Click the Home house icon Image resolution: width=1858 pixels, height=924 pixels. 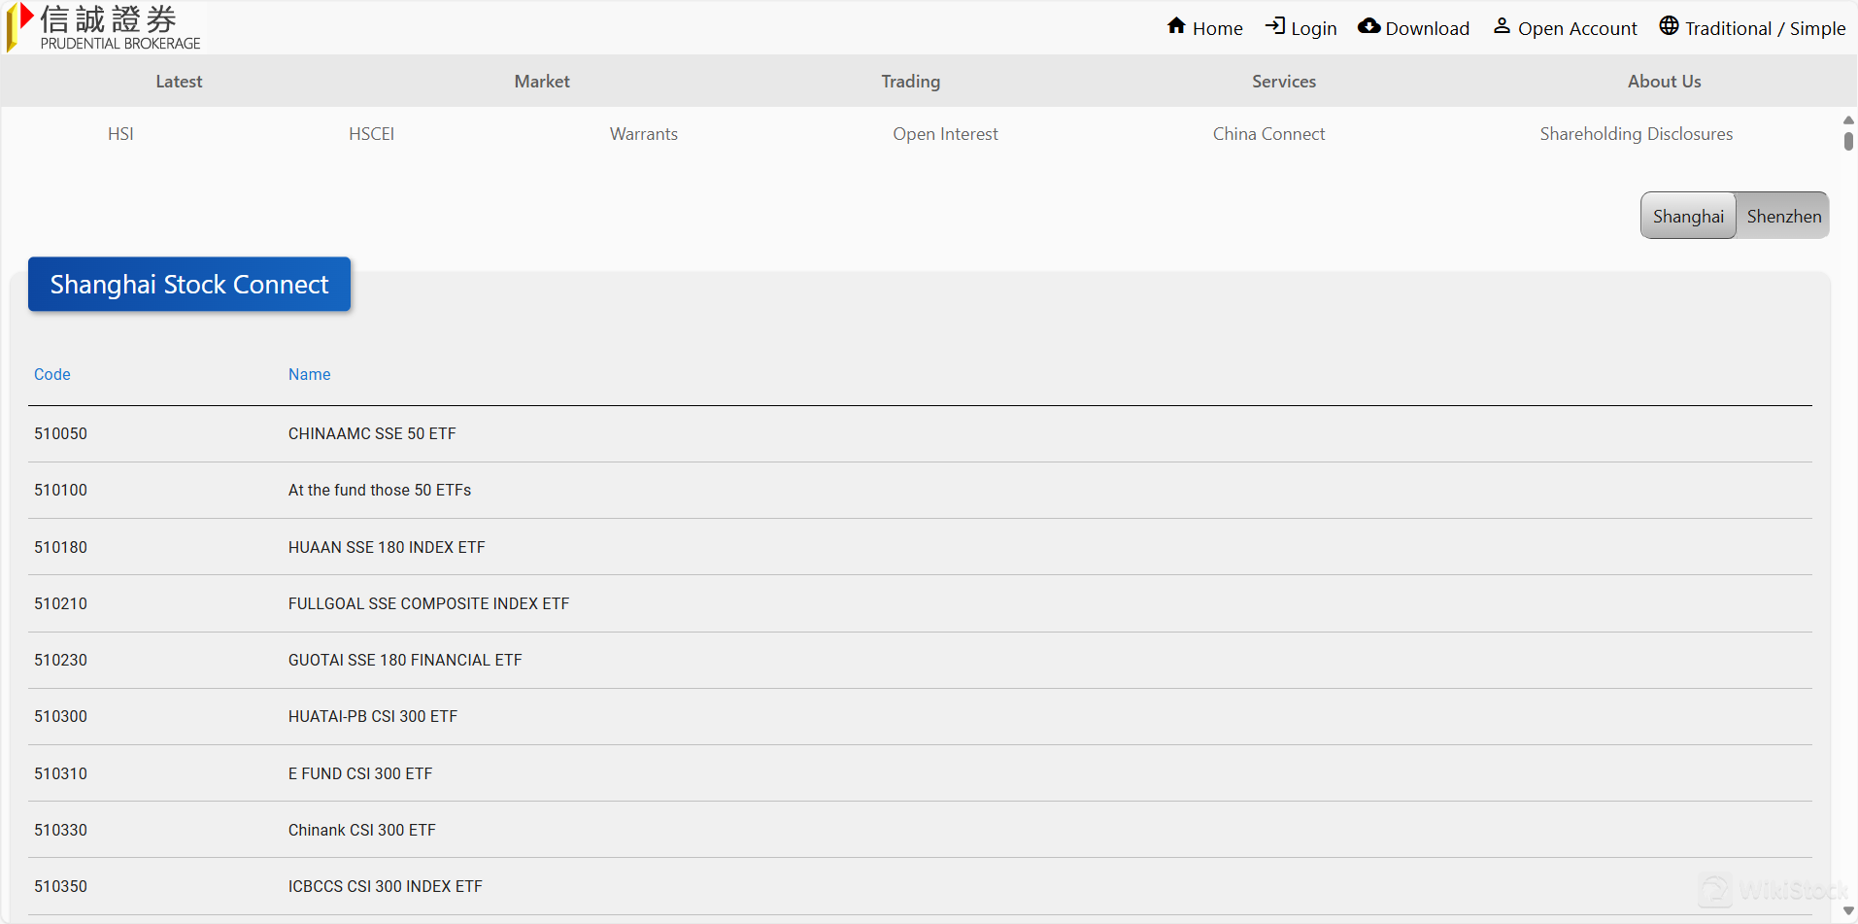(1176, 26)
